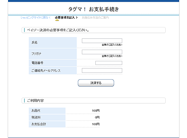The width and height of the screenshot is (187, 138).
Task: Click the 税送料 label
Action: coord(36,117)
